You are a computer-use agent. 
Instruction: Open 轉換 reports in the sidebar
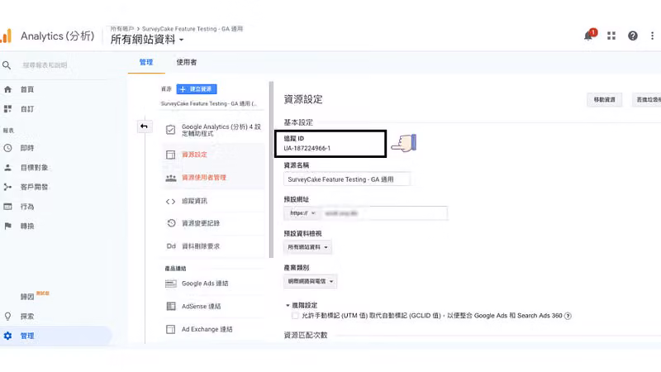pos(27,226)
